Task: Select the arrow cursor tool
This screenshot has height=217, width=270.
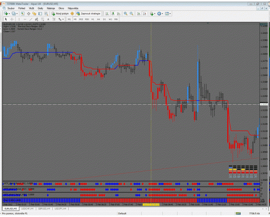Action: click(x=6, y=19)
